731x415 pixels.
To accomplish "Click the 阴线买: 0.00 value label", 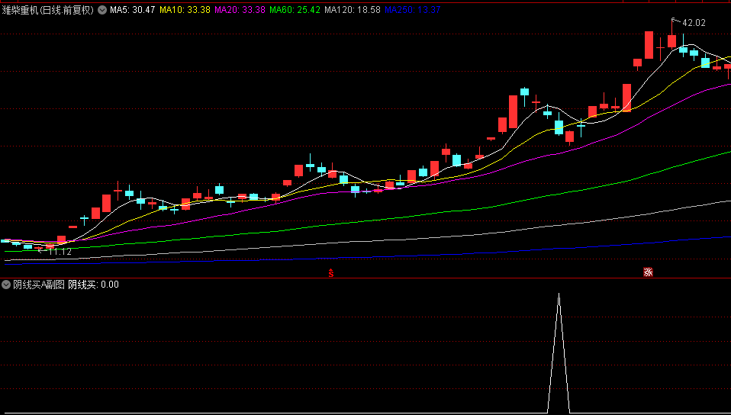I will [x=93, y=285].
